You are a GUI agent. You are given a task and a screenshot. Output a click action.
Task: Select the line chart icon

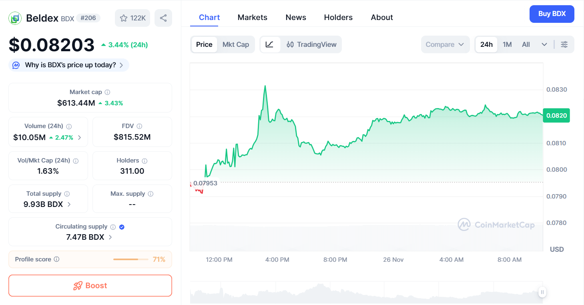coord(270,44)
